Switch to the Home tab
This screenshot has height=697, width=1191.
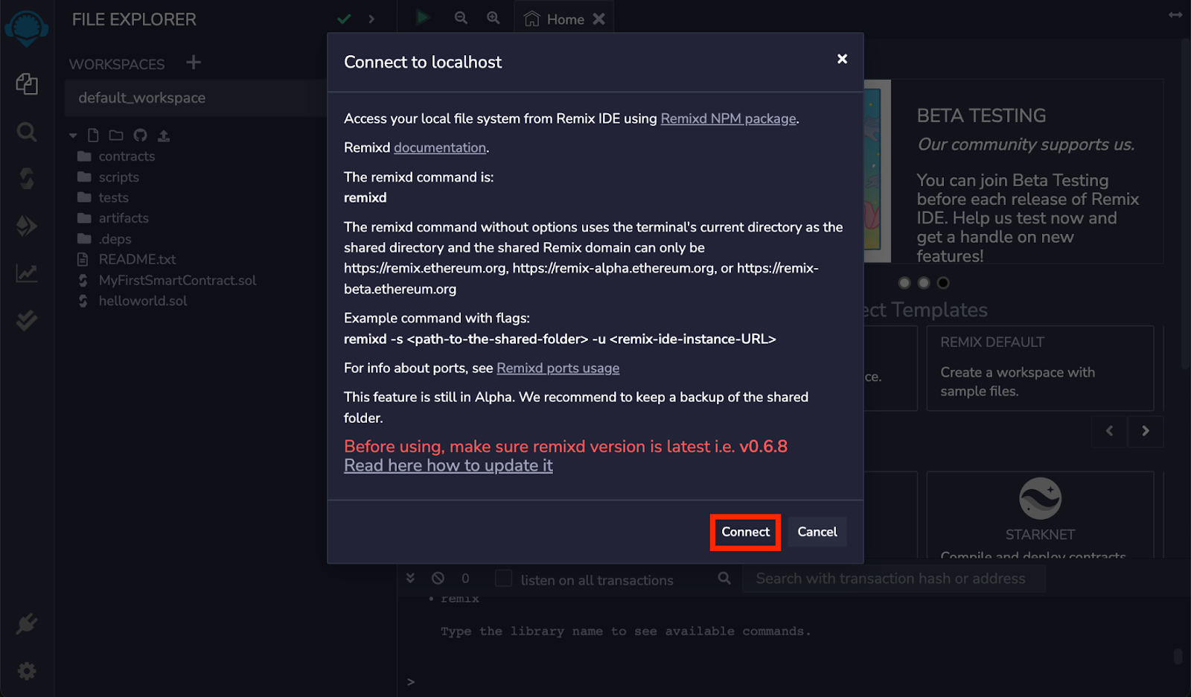(564, 19)
